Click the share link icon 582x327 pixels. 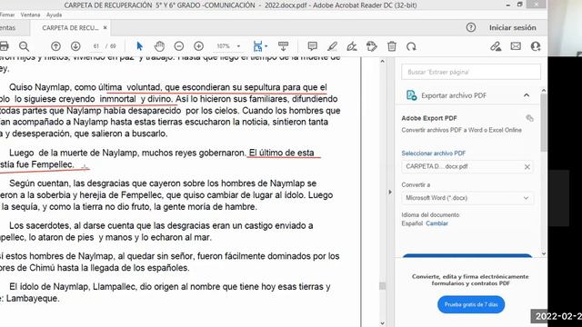coord(496,46)
